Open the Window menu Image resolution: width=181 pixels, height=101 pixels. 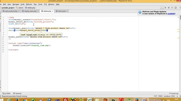coord(51,4)
